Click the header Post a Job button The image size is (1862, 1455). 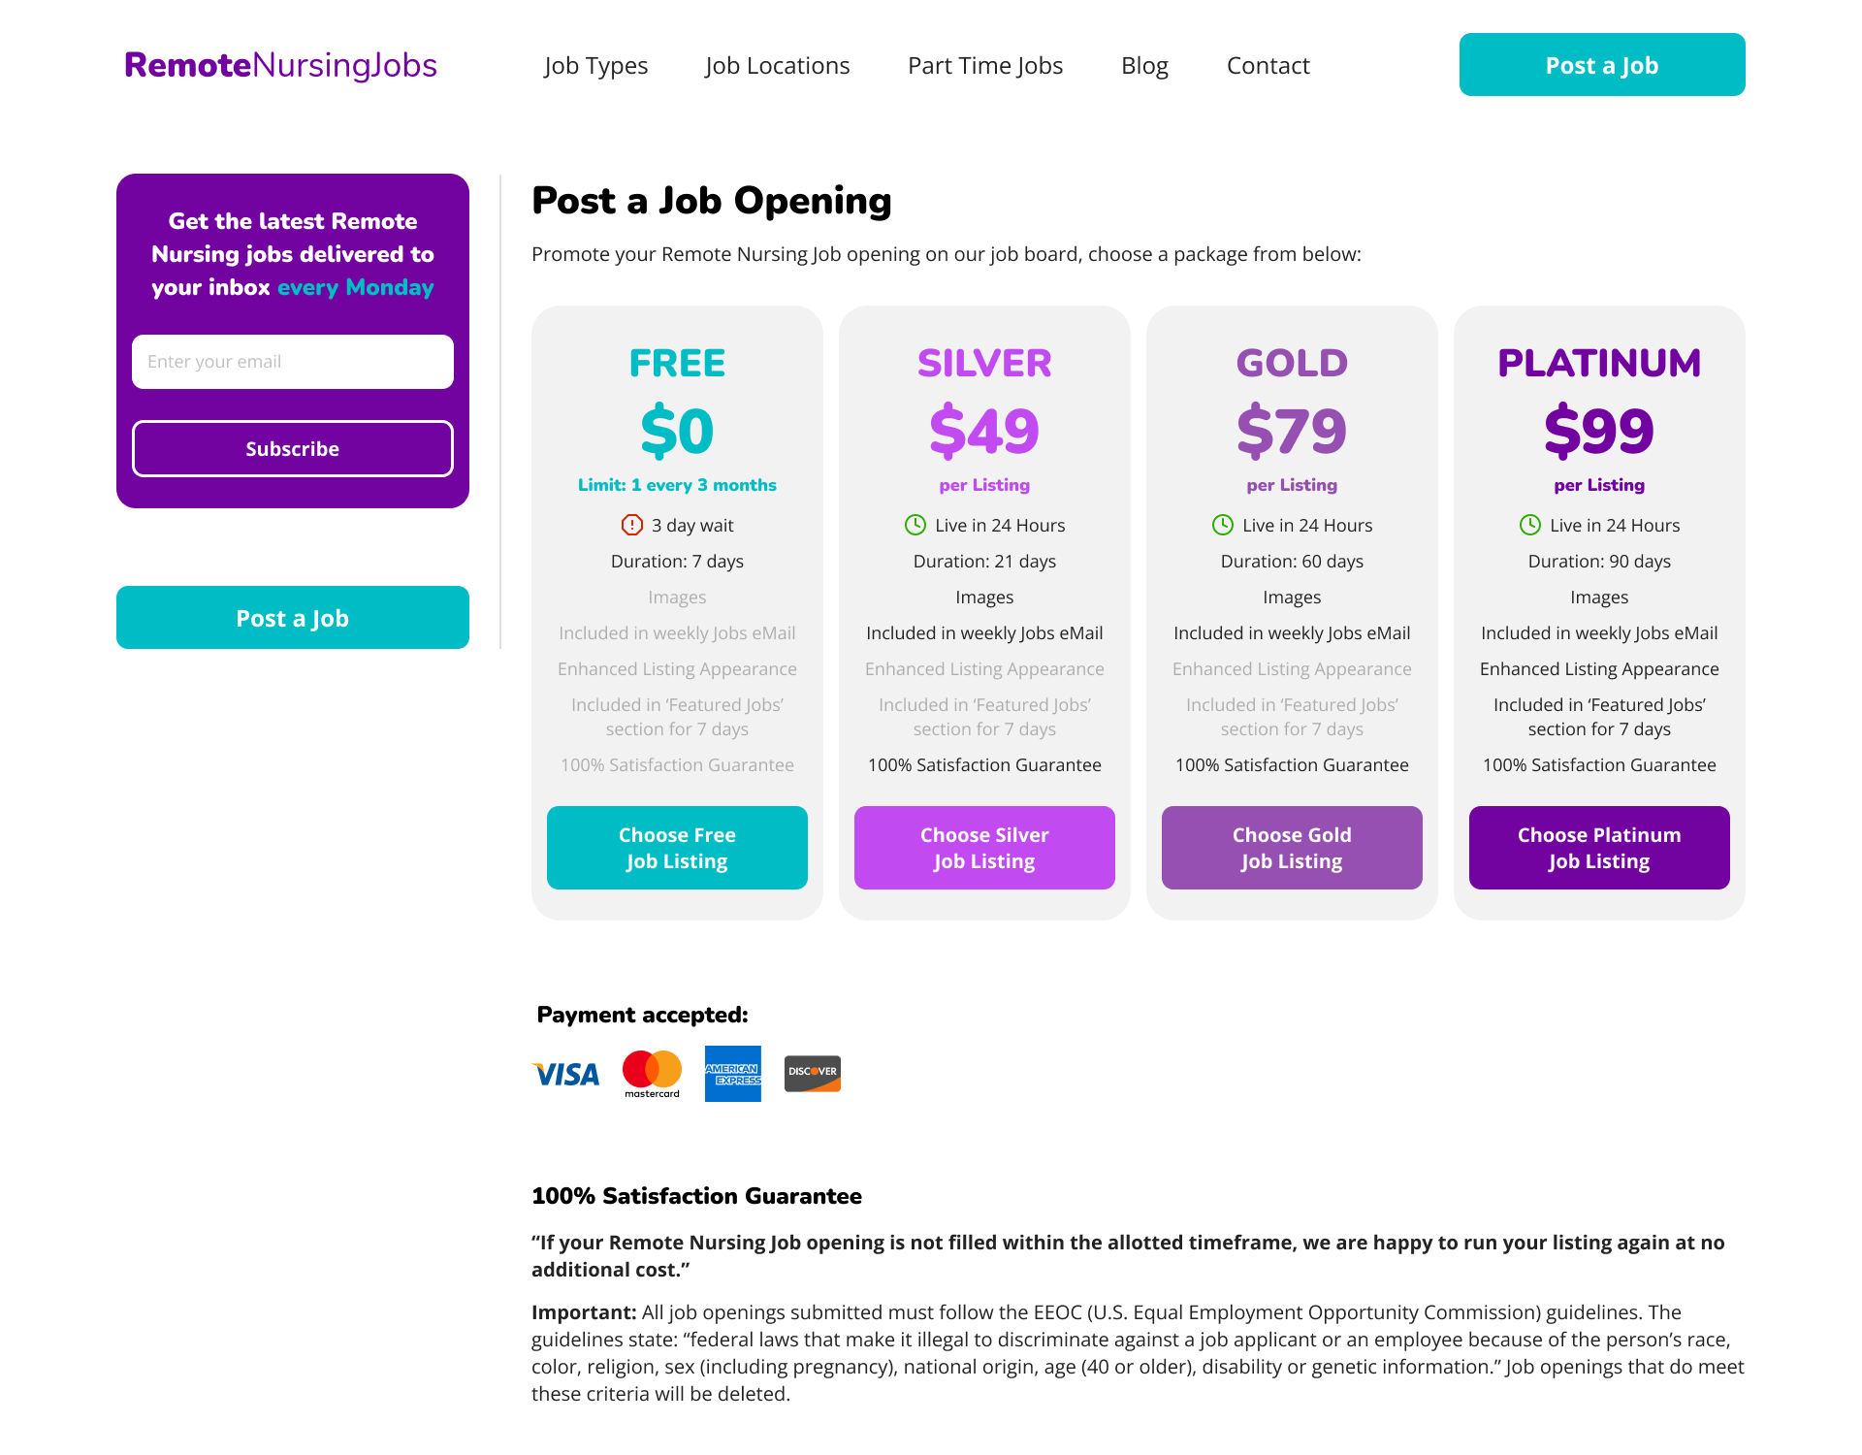tap(1602, 65)
